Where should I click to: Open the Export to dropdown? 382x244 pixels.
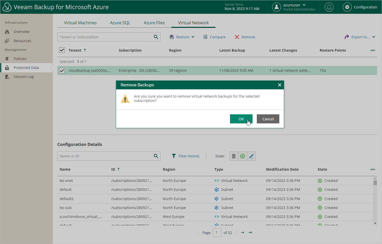[360, 37]
